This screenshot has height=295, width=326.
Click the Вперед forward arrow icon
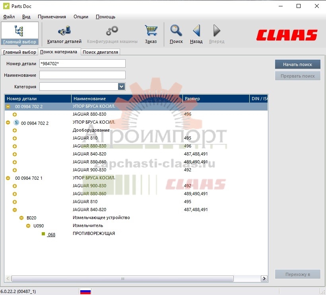click(x=217, y=31)
